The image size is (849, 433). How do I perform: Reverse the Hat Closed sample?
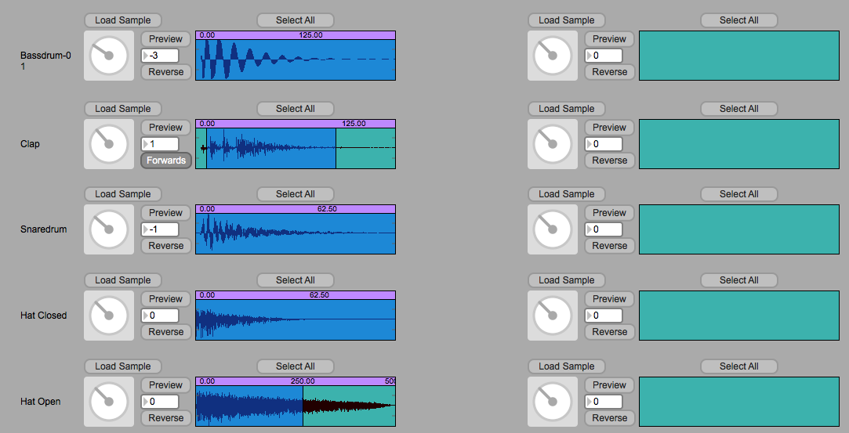pyautogui.click(x=165, y=332)
